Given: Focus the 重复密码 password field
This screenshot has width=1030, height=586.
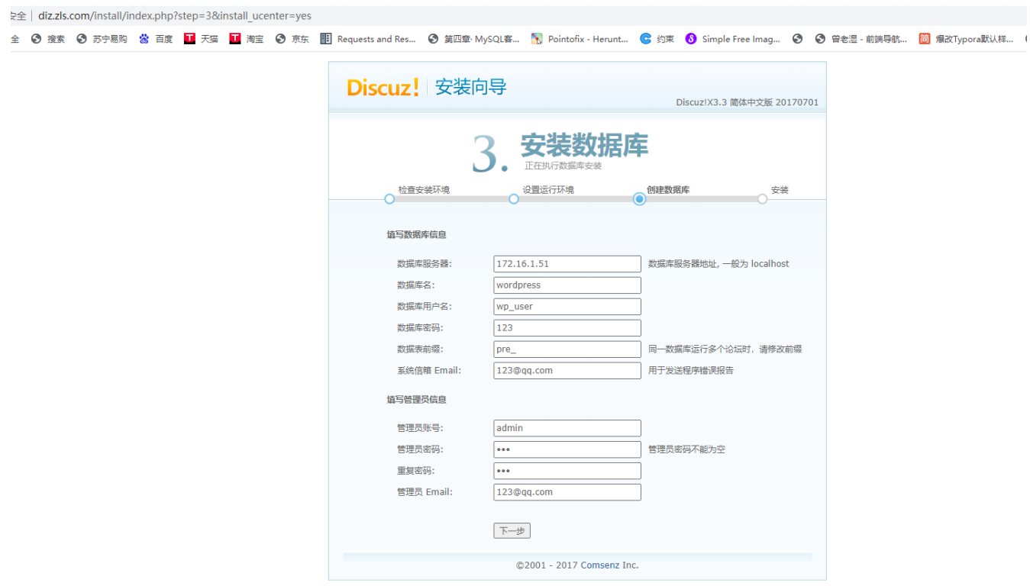Looking at the screenshot, I should click(x=567, y=471).
